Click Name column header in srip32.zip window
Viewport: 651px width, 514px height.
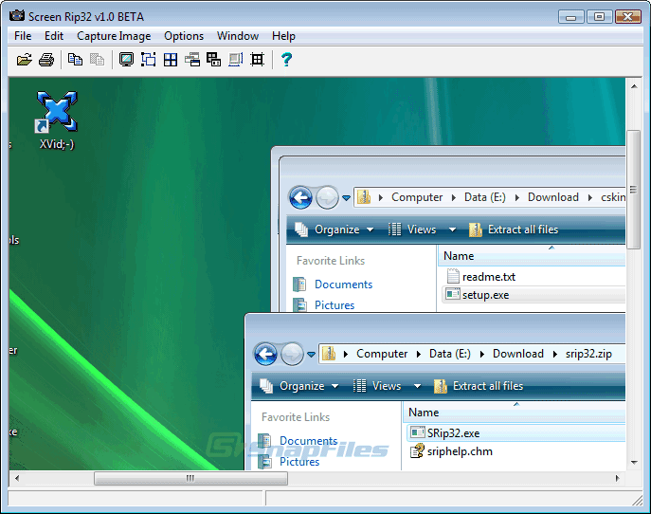click(x=515, y=413)
